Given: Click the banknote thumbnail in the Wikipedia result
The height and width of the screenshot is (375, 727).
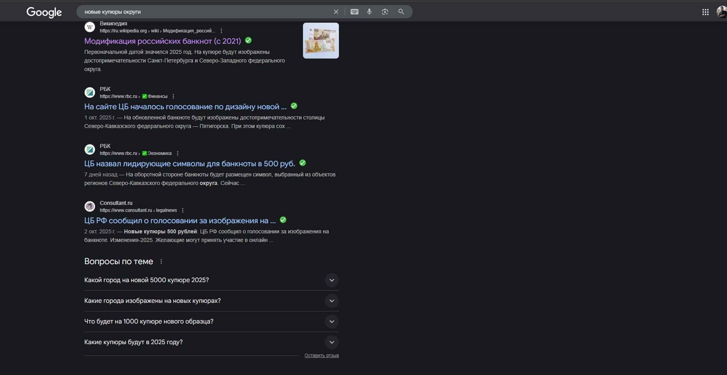Looking at the screenshot, I should click(x=321, y=41).
